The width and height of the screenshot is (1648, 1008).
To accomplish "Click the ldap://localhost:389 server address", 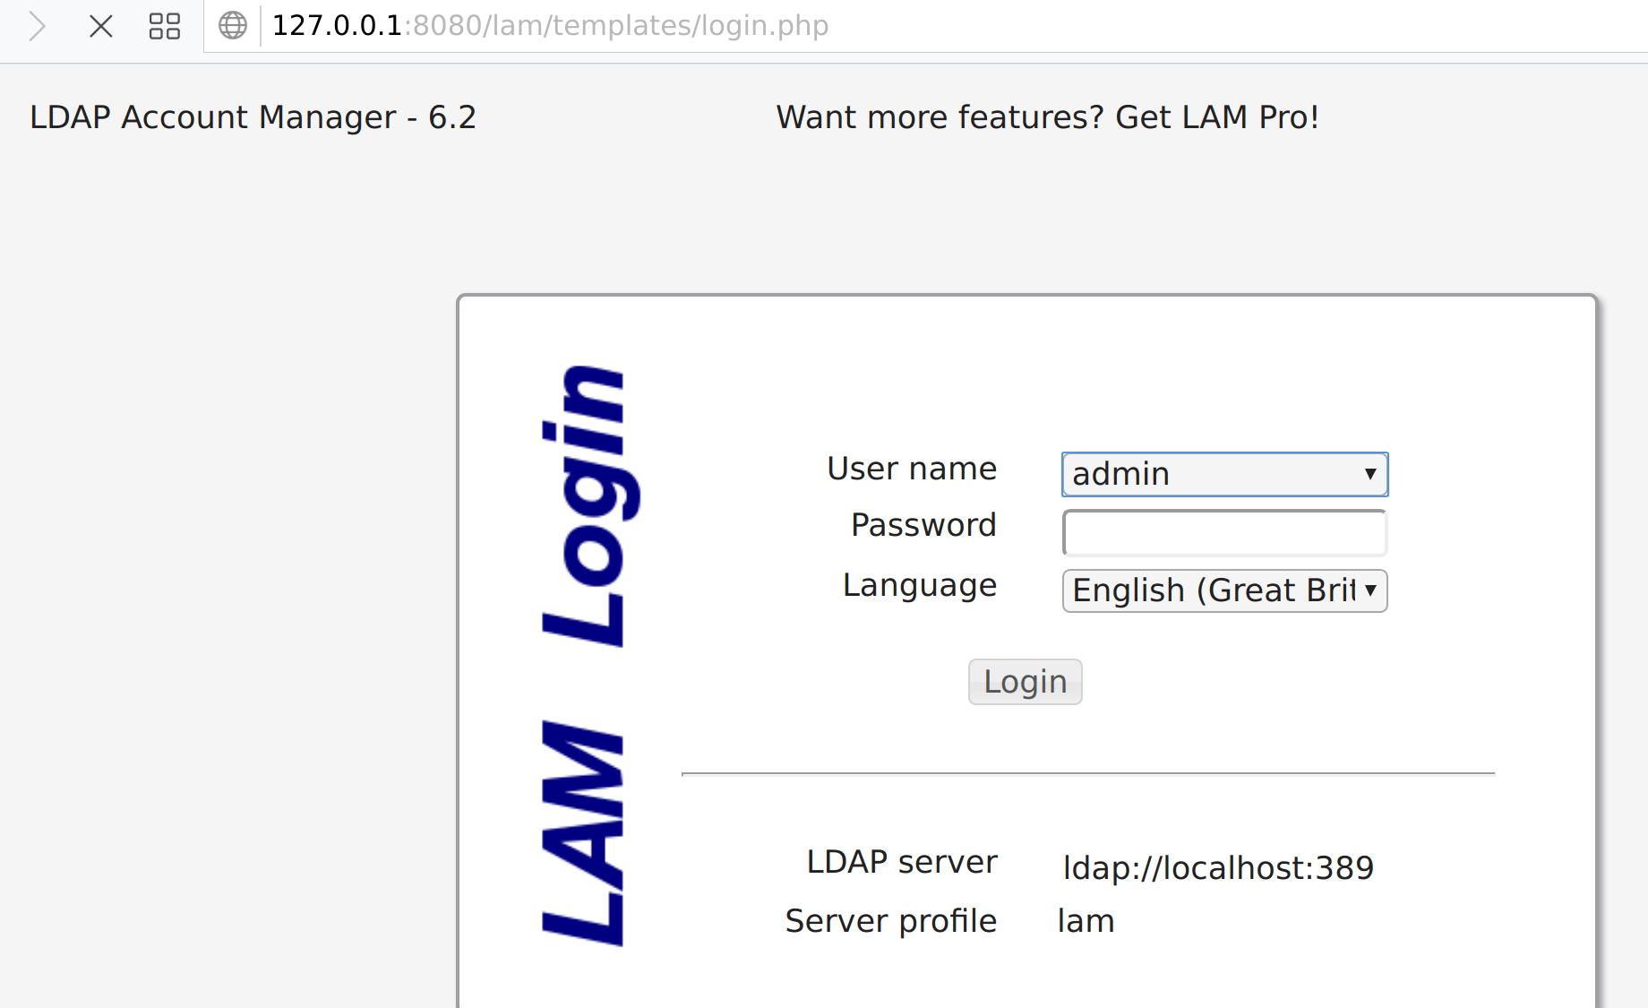I will [1218, 867].
